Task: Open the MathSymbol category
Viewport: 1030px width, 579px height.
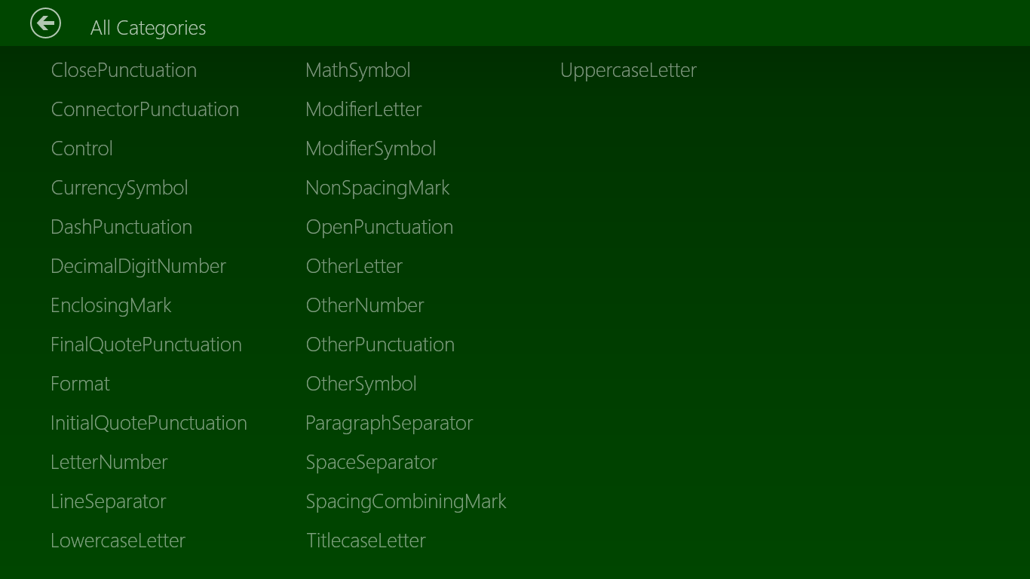Action: 358,70
